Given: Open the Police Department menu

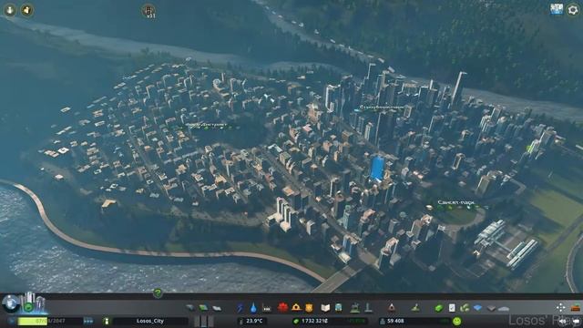Looking at the screenshot, I should pyautogui.click(x=309, y=307).
